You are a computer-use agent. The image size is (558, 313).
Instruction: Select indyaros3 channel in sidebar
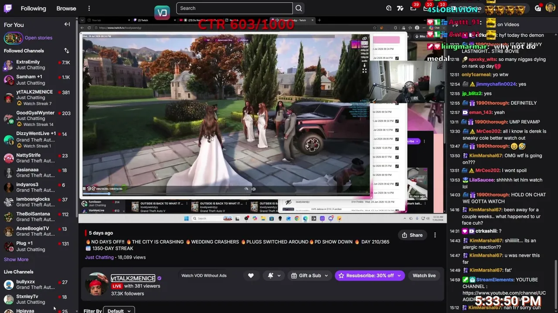click(x=38, y=187)
